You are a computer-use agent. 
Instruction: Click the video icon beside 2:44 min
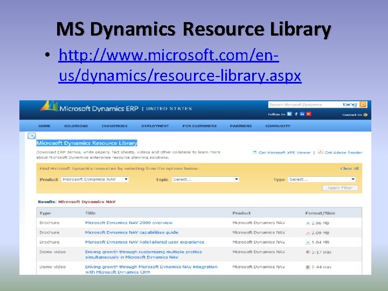[308, 267]
